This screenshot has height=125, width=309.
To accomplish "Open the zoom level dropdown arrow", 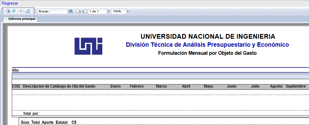I will (x=128, y=11).
